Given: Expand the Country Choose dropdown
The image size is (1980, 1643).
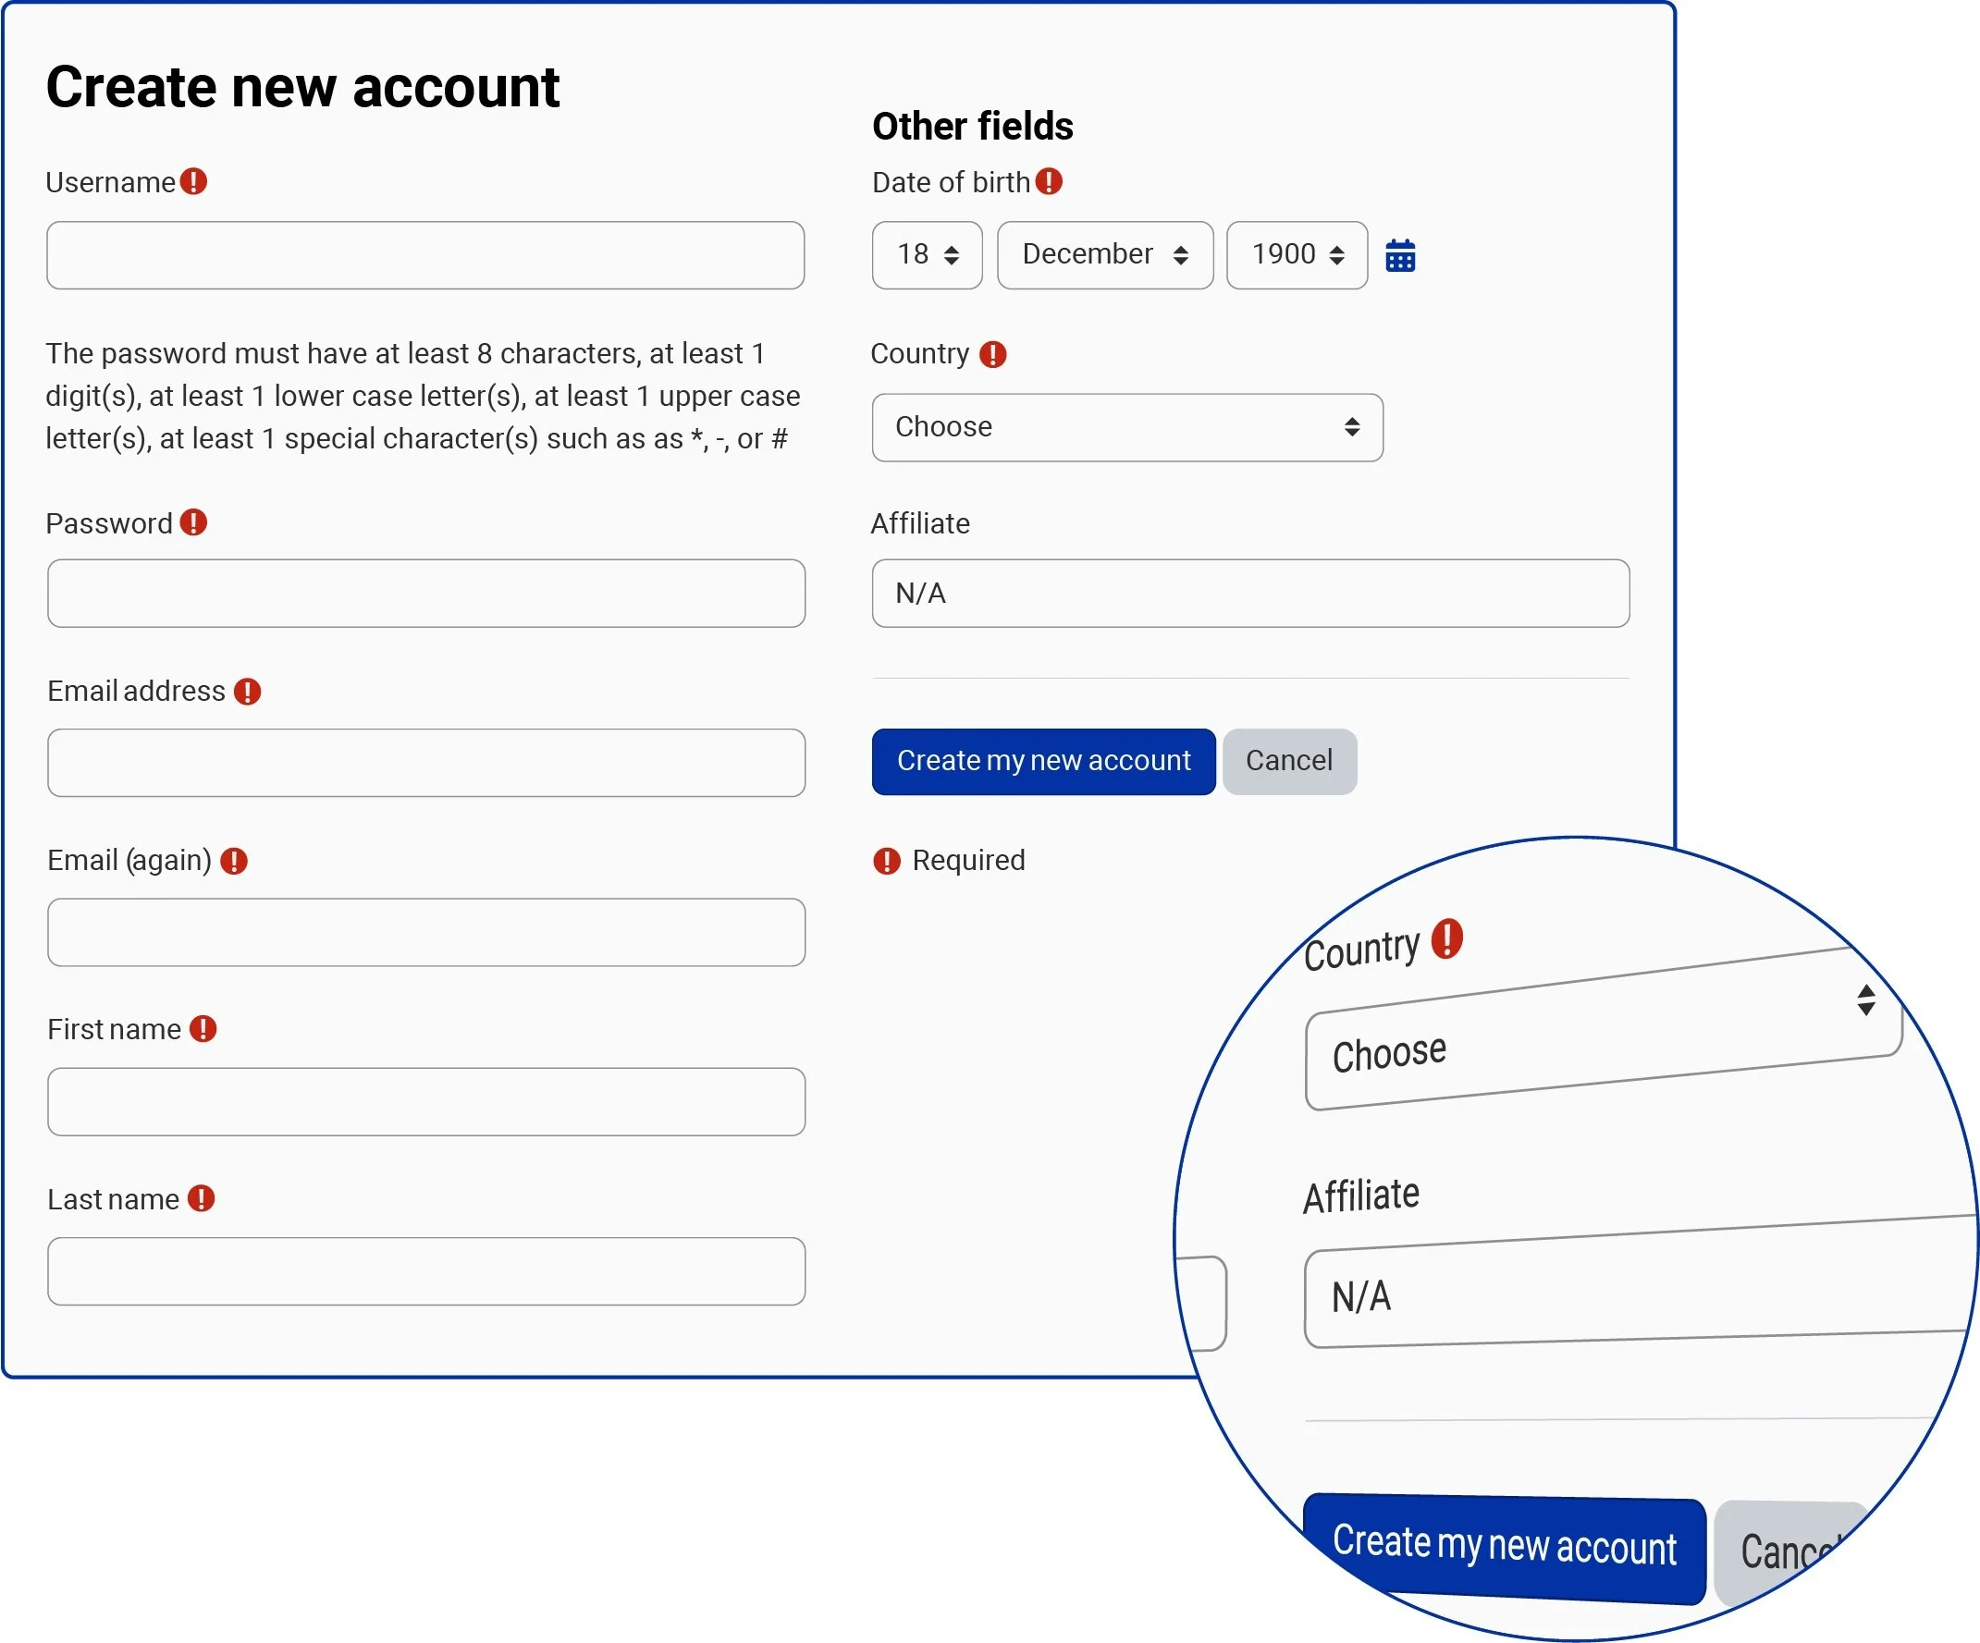Looking at the screenshot, I should (x=1126, y=427).
